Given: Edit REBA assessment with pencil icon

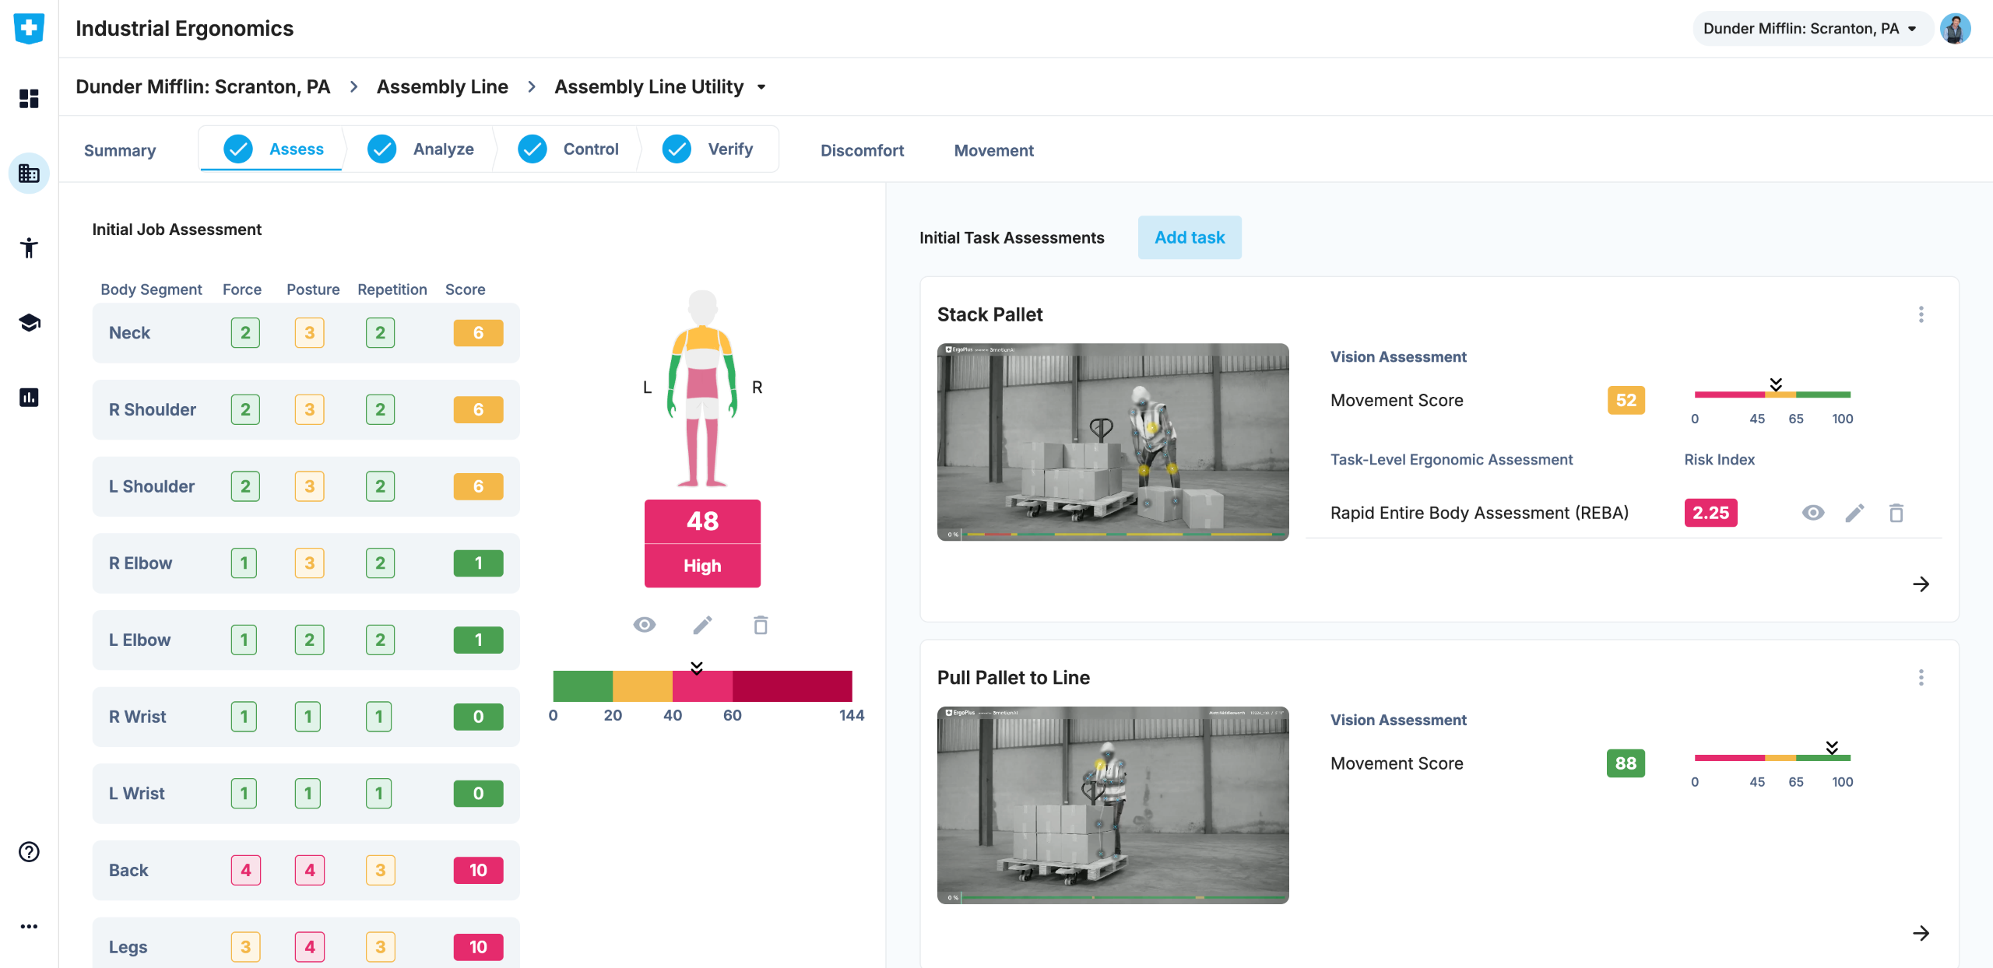Looking at the screenshot, I should tap(1854, 513).
